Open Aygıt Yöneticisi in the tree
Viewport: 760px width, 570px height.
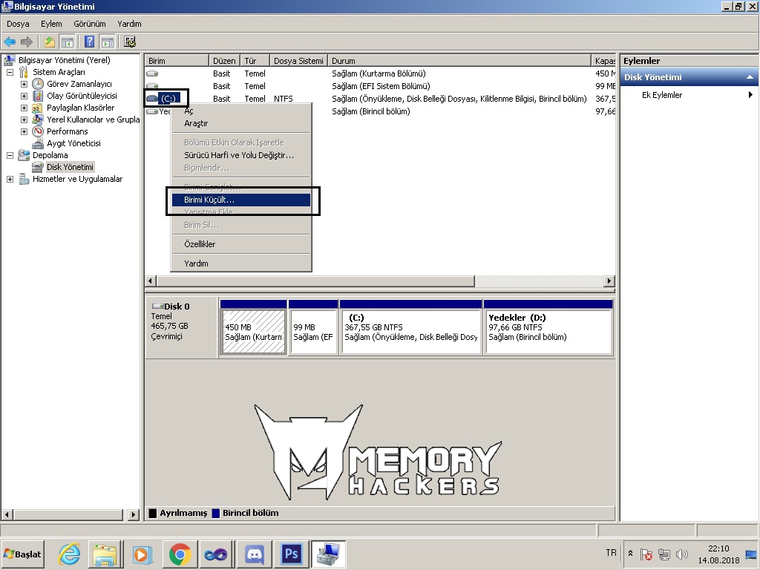pyautogui.click(x=73, y=143)
